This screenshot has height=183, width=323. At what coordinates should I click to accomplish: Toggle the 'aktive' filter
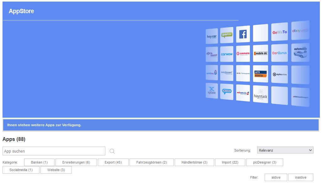pyautogui.click(x=276, y=177)
